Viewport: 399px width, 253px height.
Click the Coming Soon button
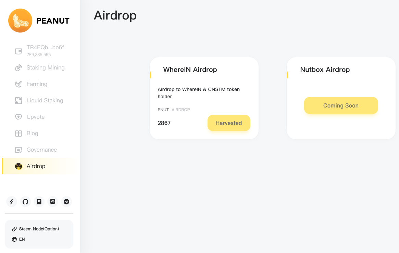coord(341,105)
